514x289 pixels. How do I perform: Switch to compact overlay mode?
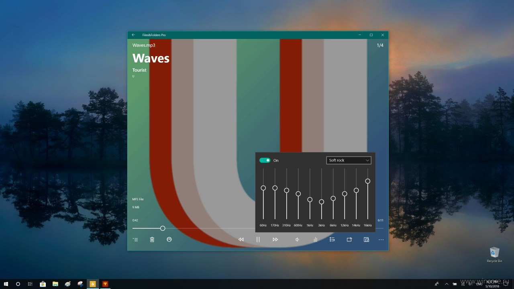[366, 240]
